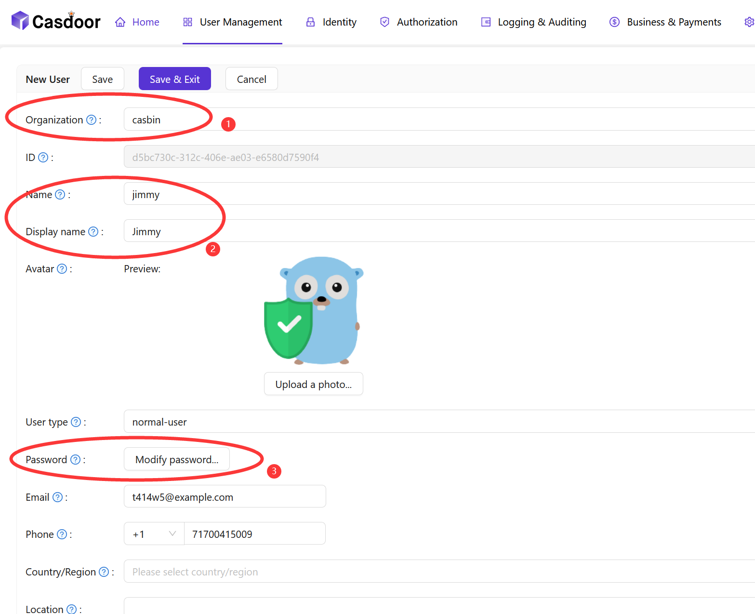Click the help icon next to Organization
The image size is (755, 614).
(x=91, y=120)
